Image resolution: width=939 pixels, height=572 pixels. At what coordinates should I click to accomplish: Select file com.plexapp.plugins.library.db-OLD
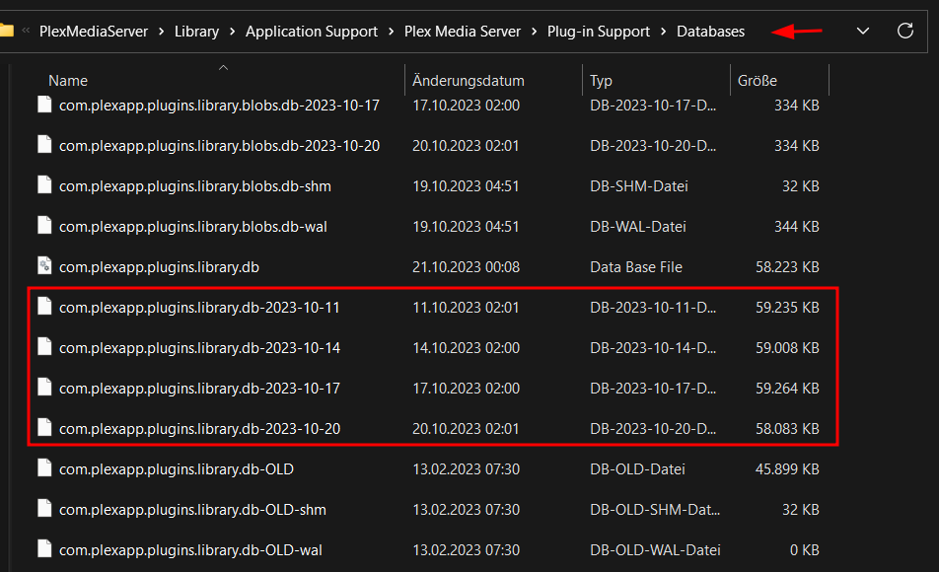pos(176,469)
